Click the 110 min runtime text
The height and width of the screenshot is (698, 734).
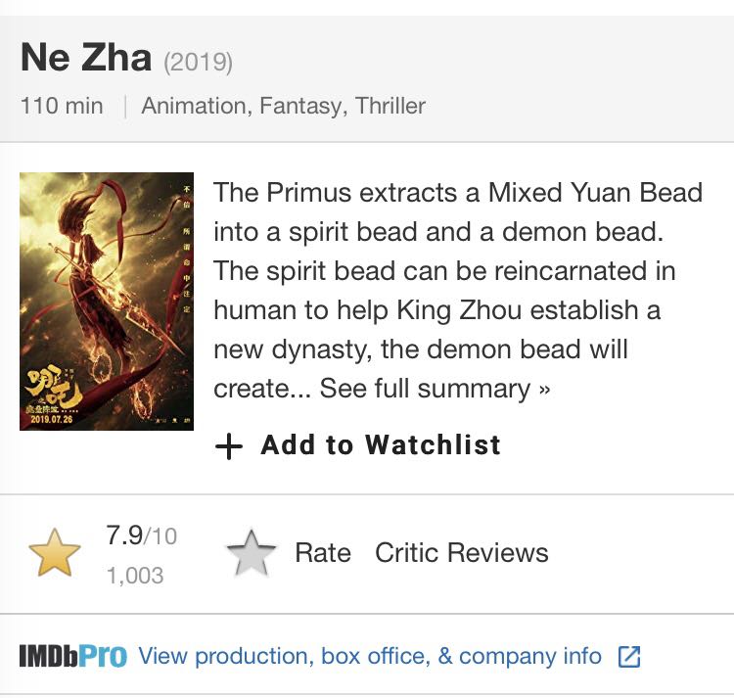[62, 106]
